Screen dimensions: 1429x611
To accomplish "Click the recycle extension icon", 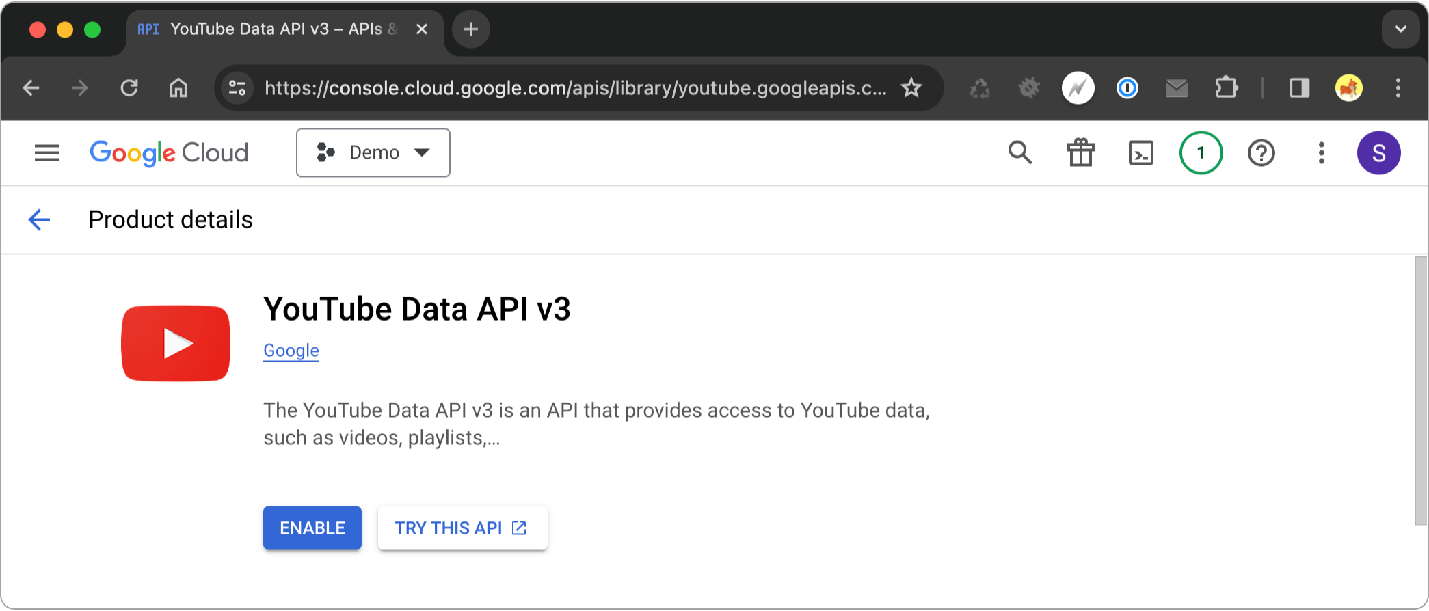I will [x=980, y=88].
